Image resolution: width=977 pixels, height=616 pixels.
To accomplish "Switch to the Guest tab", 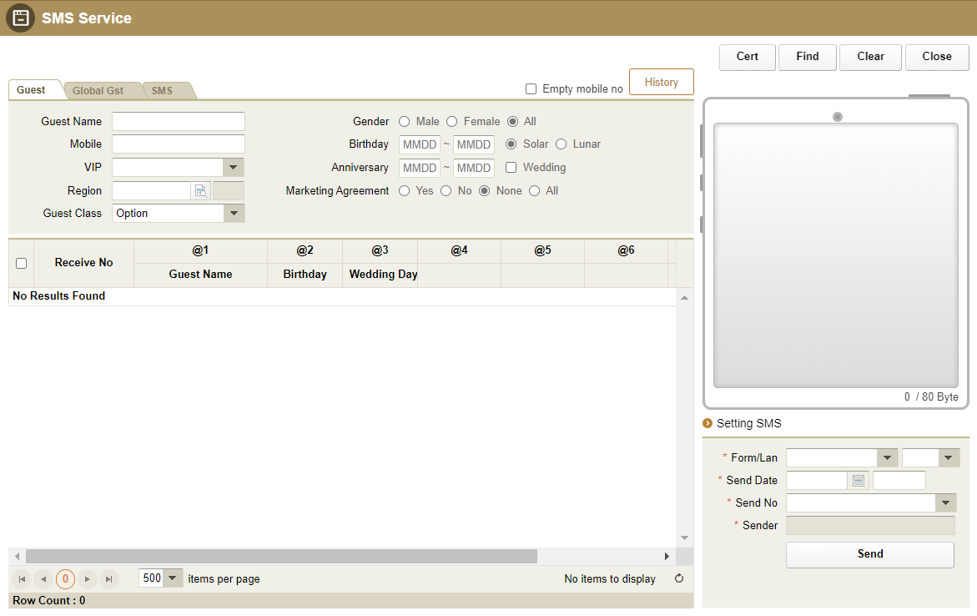I will pyautogui.click(x=31, y=90).
